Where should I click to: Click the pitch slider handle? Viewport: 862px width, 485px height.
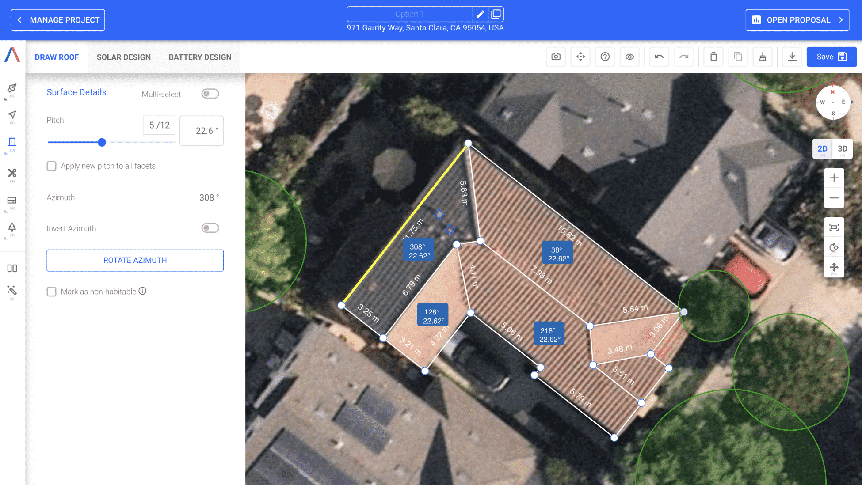point(102,142)
